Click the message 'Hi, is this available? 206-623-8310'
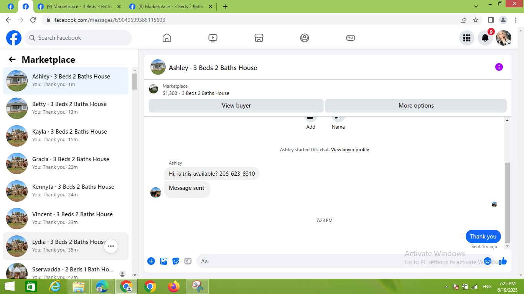The height and width of the screenshot is (294, 524). pos(212,174)
